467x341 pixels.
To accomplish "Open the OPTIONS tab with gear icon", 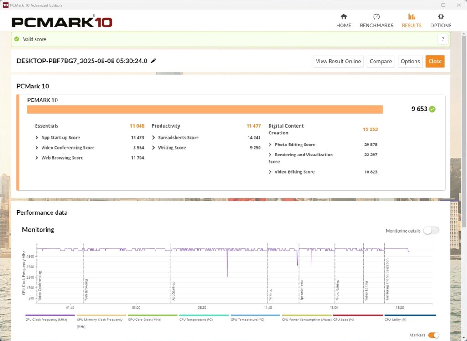I will pos(441,21).
